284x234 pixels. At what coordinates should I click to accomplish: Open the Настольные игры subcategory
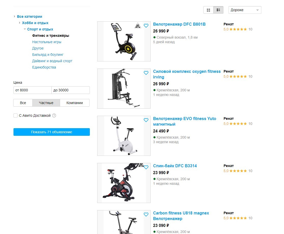(x=47, y=42)
